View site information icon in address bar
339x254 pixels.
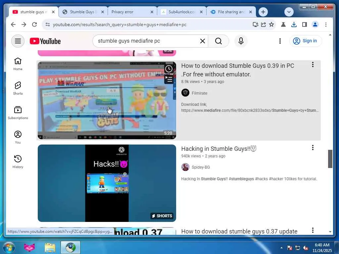pos(48,24)
